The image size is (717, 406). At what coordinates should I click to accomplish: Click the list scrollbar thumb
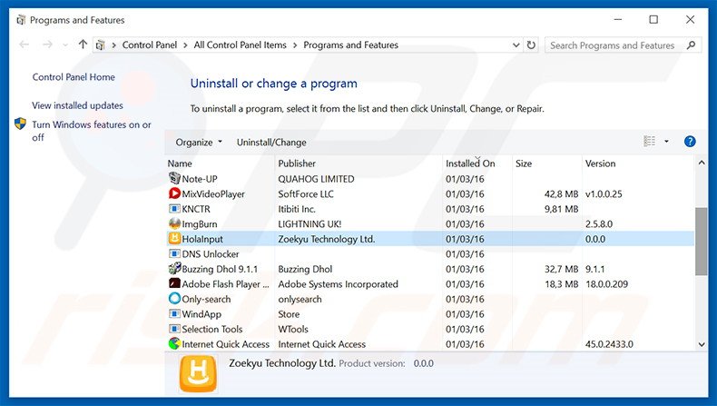(702, 242)
